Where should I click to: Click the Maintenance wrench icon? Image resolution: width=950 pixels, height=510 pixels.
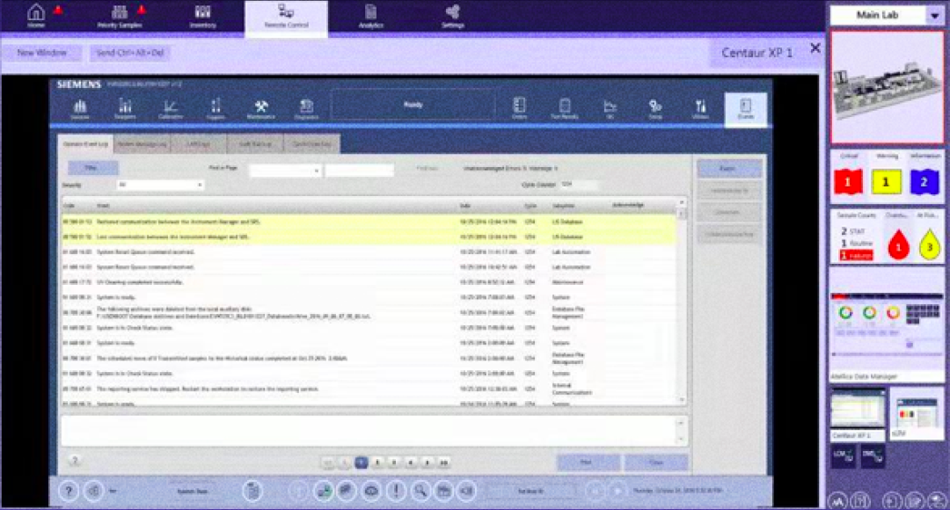260,108
